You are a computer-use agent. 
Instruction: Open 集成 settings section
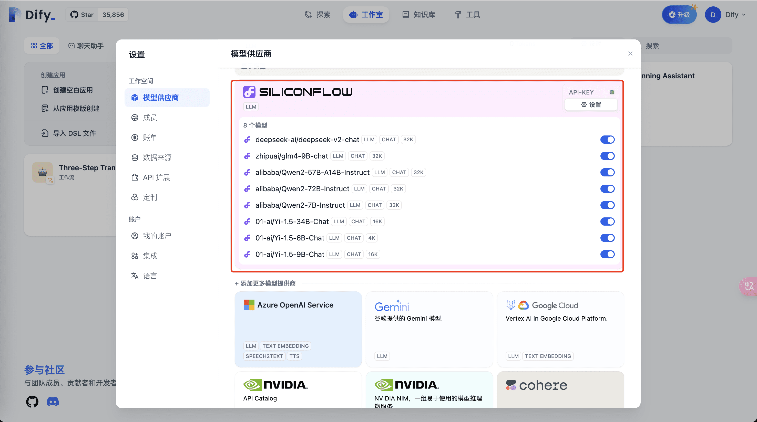pyautogui.click(x=167, y=256)
